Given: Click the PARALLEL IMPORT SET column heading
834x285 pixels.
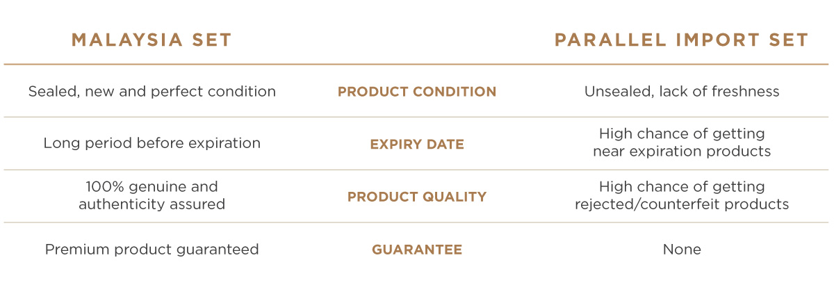Looking at the screenshot, I should coord(682,40).
